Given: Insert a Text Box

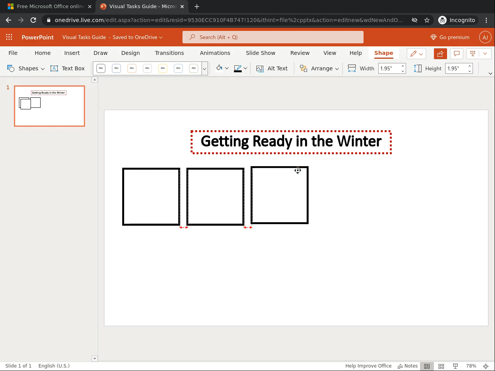Looking at the screenshot, I should [68, 68].
